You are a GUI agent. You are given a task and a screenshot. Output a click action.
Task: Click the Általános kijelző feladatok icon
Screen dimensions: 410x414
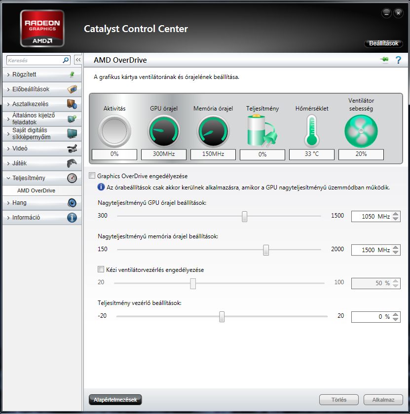point(72,119)
